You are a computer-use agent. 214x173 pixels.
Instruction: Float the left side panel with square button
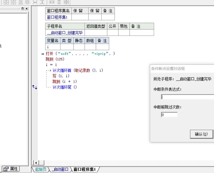[x=22, y=8]
